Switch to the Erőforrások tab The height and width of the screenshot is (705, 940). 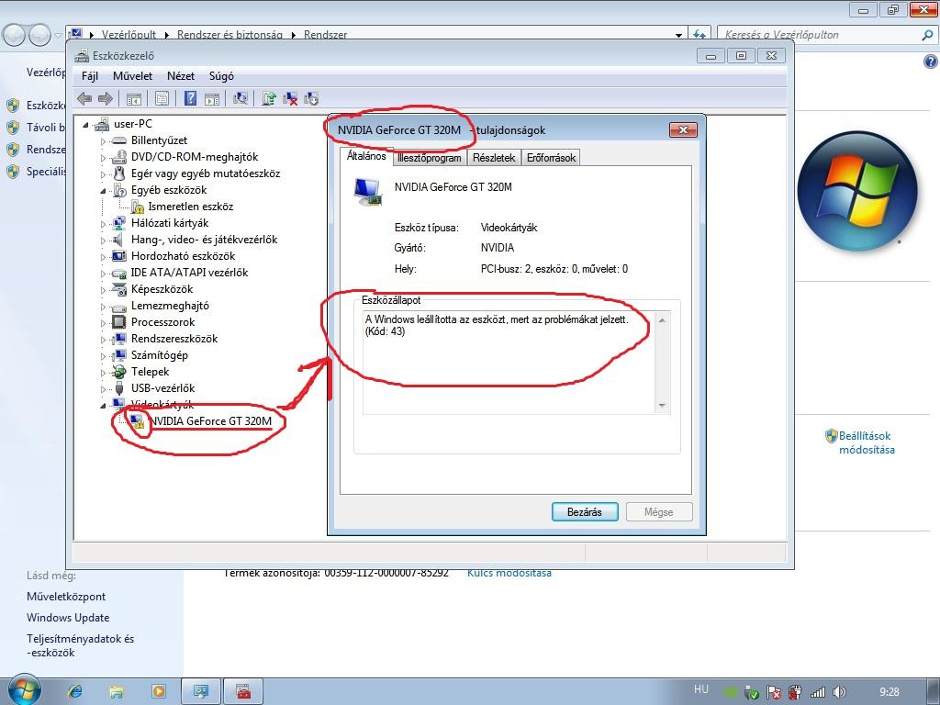[551, 158]
